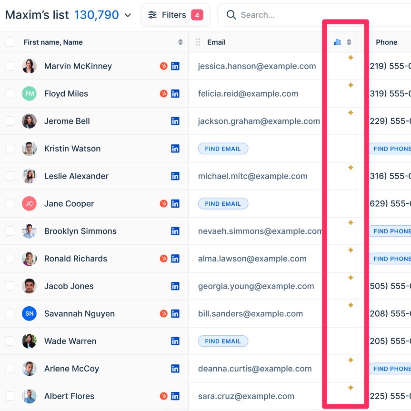Image resolution: width=411 pixels, height=411 pixels.
Task: Click FIND EMAIL for Kristin Watson
Action: pyautogui.click(x=223, y=149)
